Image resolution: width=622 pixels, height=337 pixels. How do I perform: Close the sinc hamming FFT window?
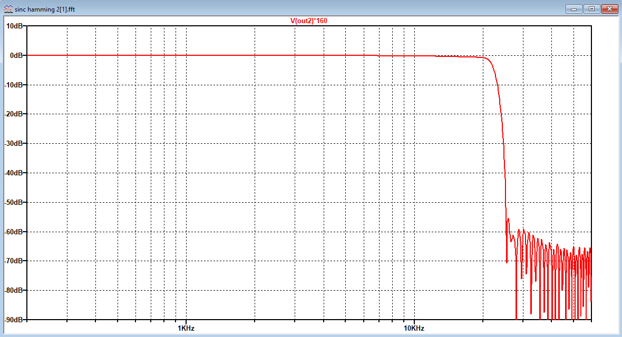tap(610, 9)
